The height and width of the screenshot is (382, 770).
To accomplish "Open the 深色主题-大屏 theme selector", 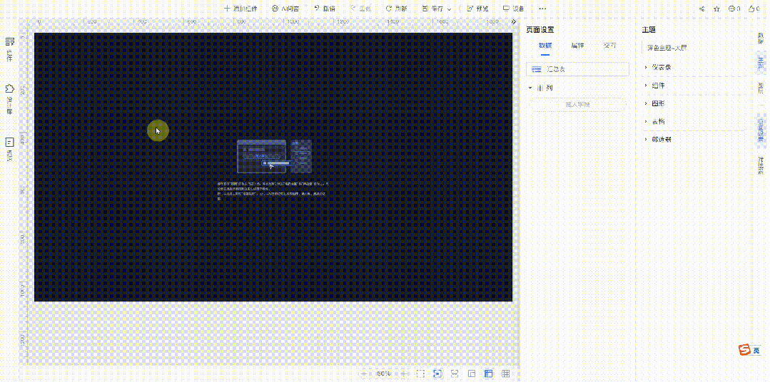I will (692, 48).
